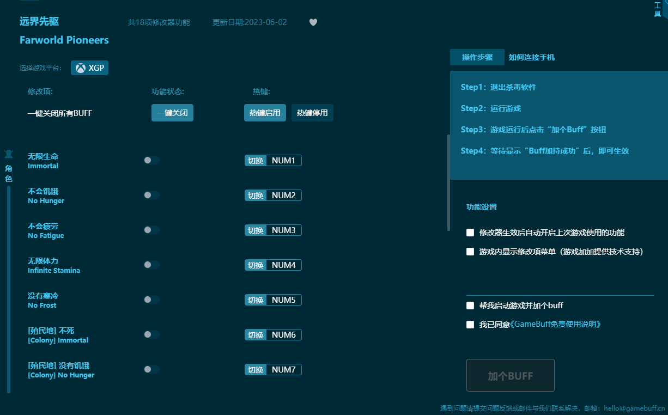Click 一键关闭所有BUFF label
Image resolution: width=668 pixels, height=415 pixels.
pyautogui.click(x=60, y=113)
